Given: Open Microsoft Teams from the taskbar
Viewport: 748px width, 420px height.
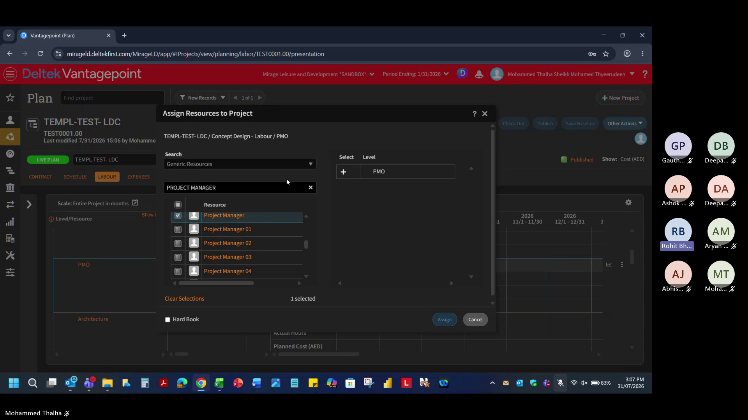Looking at the screenshot, I should pyautogui.click(x=89, y=383).
